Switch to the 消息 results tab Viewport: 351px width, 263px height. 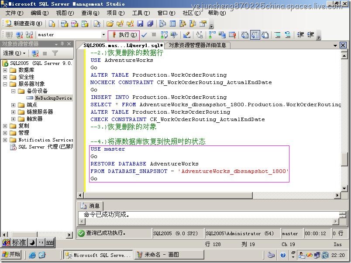pos(90,206)
